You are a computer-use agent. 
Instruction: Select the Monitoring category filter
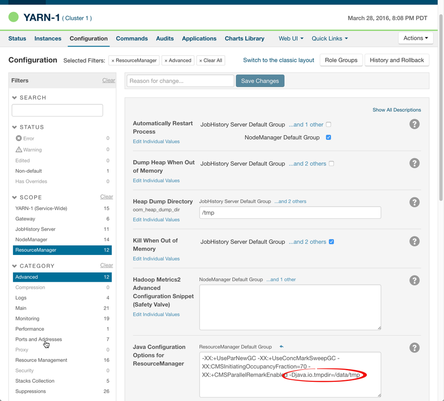click(x=62, y=319)
